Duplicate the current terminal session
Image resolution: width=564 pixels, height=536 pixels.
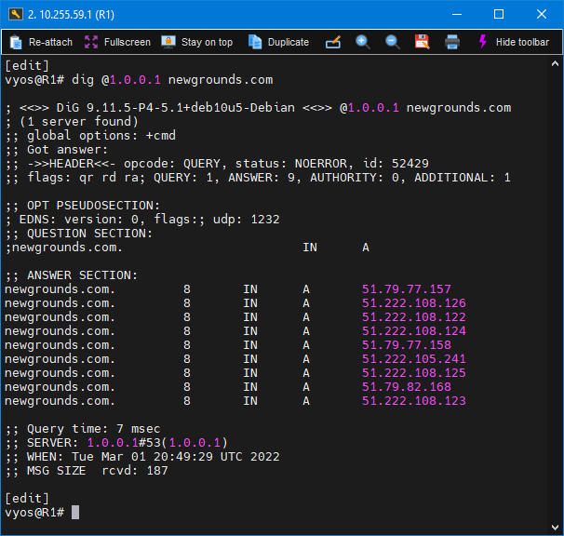pos(278,42)
